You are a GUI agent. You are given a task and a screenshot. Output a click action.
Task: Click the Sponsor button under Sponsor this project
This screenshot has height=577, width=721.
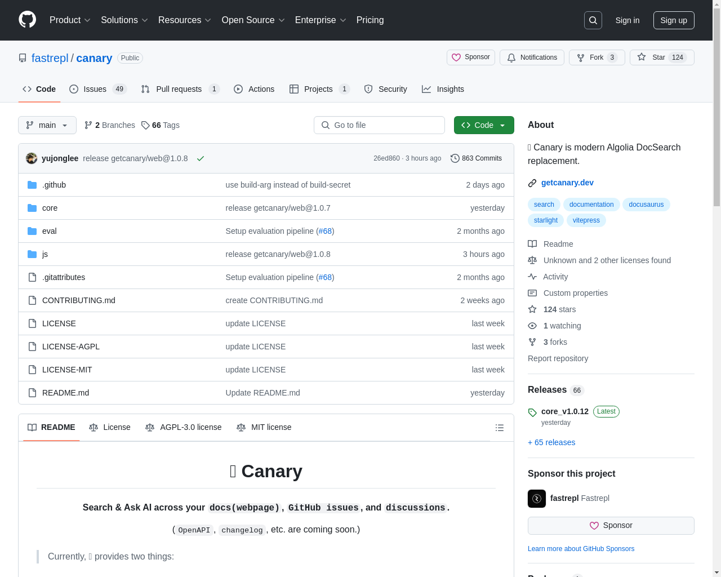pyautogui.click(x=611, y=526)
